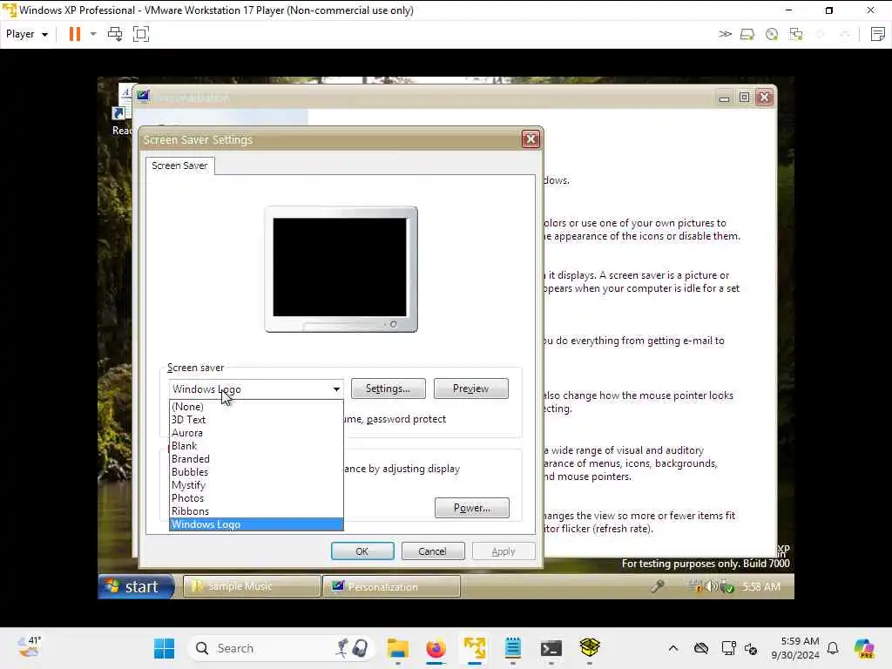Screen dimensions: 892x669
Task: Pick Photos in the screen saver list
Action: pos(256,497)
